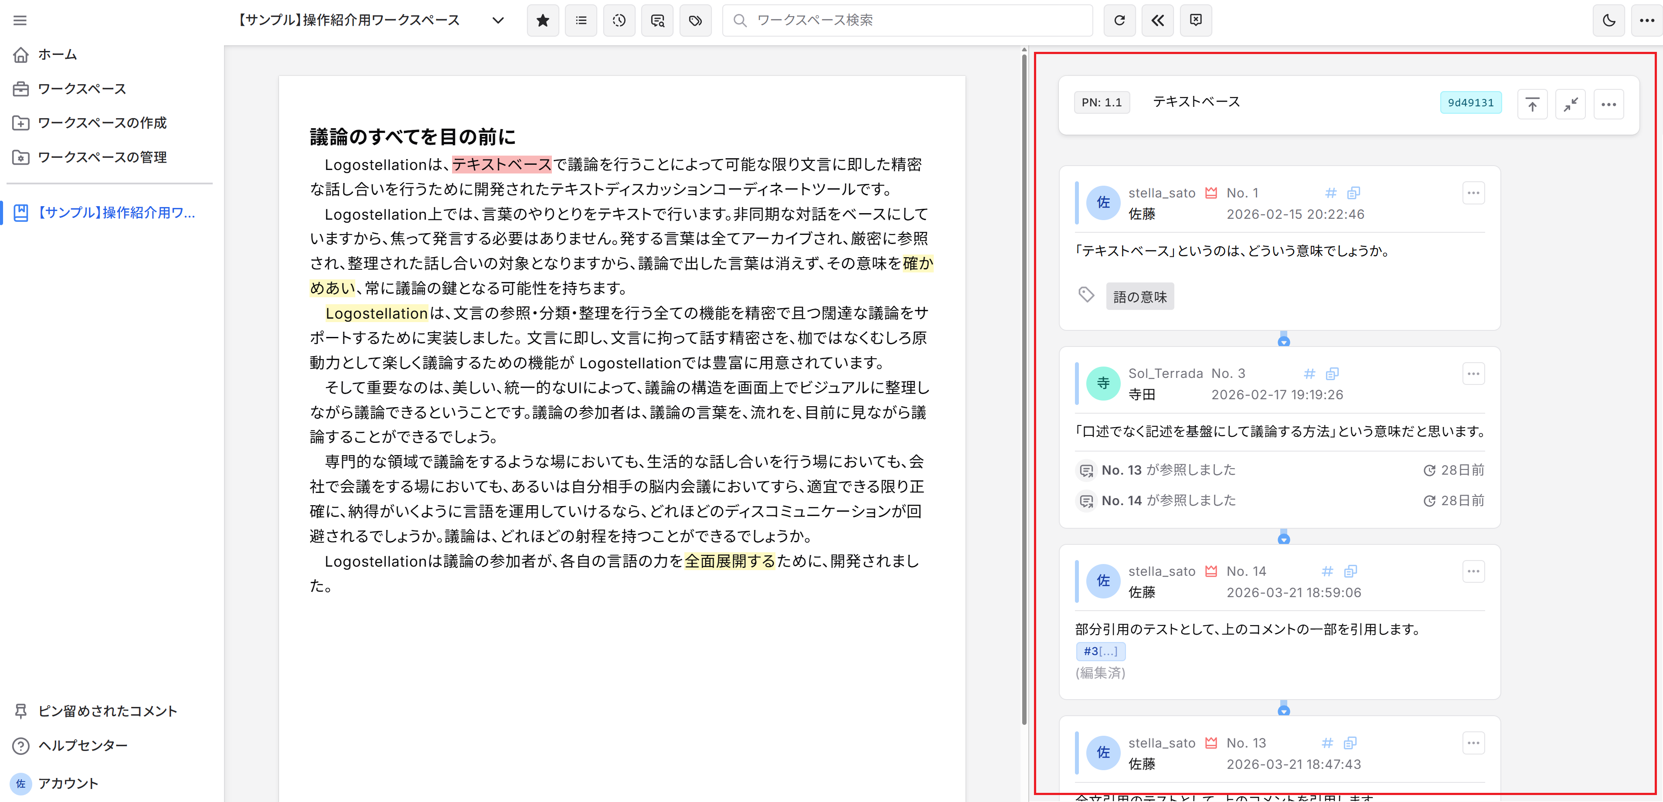Click the # anchor icon on comment No. 3
Image resolution: width=1663 pixels, height=802 pixels.
pyautogui.click(x=1309, y=374)
